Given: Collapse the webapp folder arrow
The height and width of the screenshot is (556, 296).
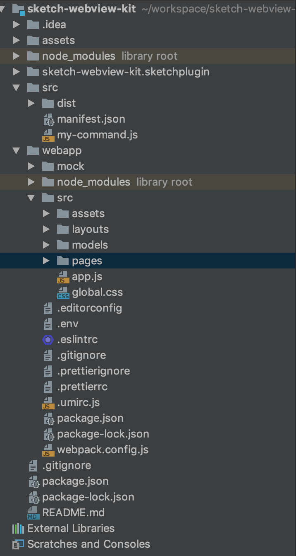Looking at the screenshot, I should [17, 150].
